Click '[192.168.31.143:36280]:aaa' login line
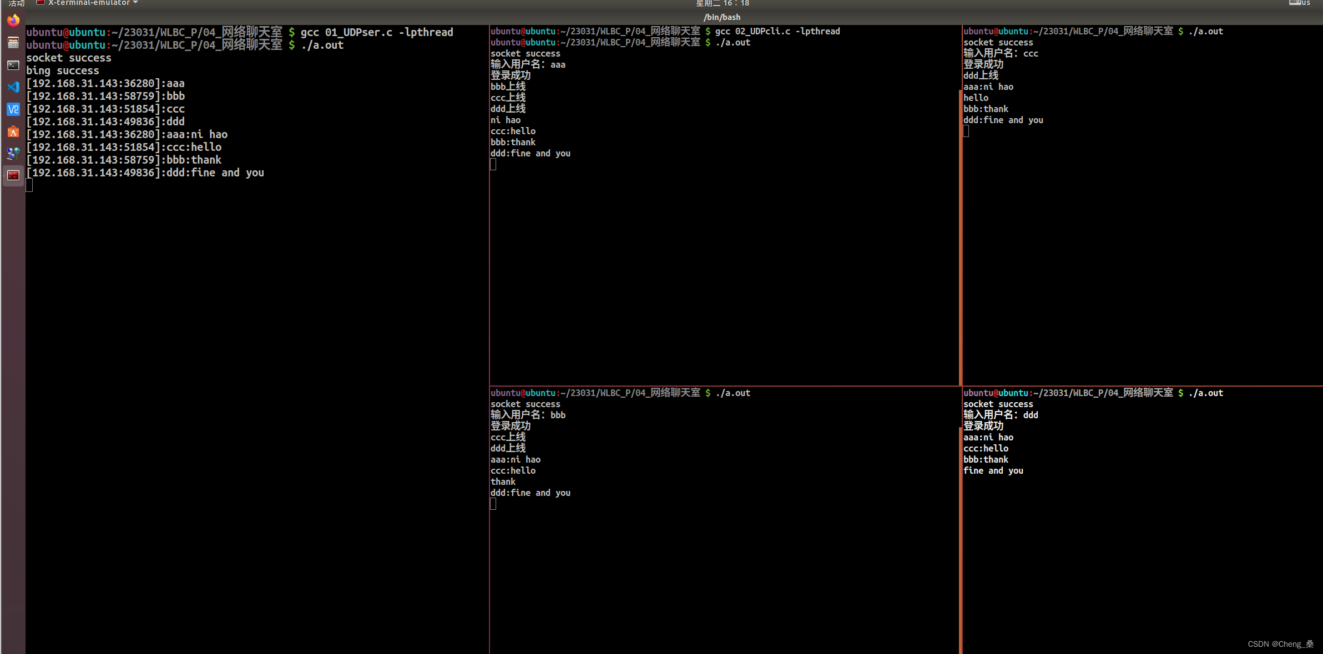 (x=105, y=83)
